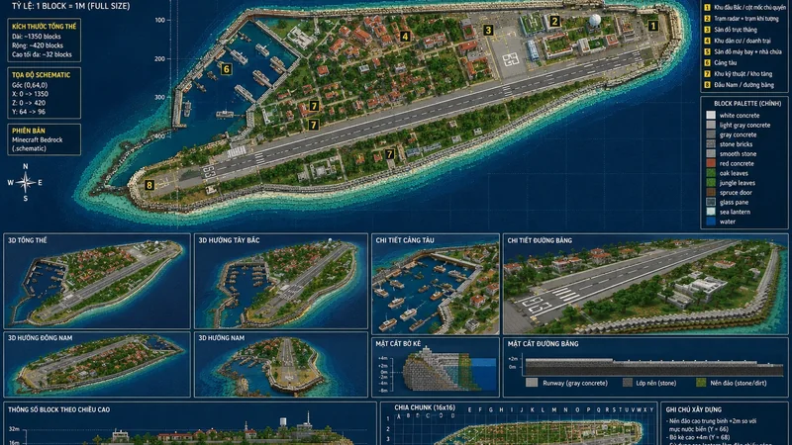
Task: Pick the glass pane swatch
Action: point(711,203)
